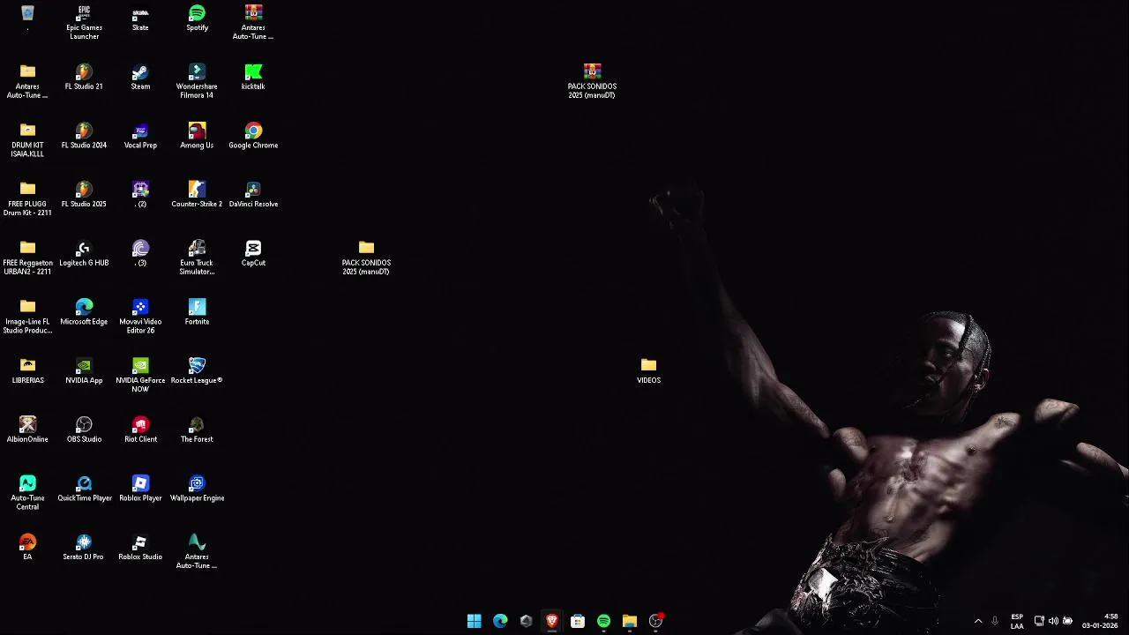The width and height of the screenshot is (1129, 635).
Task: Select the FREE PLUGG Drum Kit folder
Action: tap(27, 199)
